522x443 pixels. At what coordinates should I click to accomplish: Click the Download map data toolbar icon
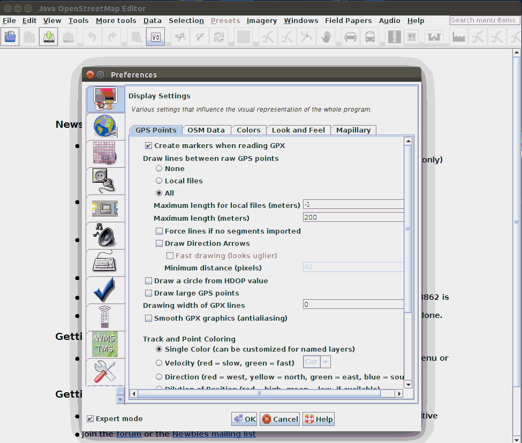49,37
